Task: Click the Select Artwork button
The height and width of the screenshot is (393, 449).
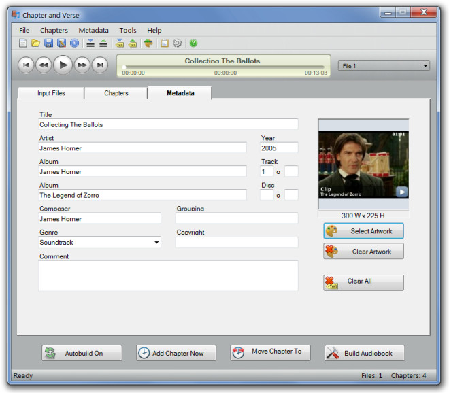Action: (363, 231)
